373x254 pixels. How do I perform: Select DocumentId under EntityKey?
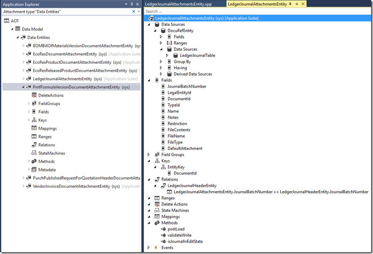click(x=185, y=173)
